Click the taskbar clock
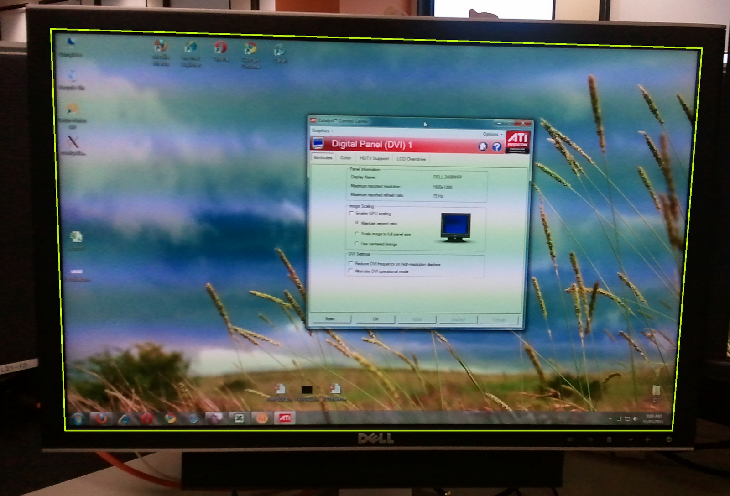 point(652,418)
